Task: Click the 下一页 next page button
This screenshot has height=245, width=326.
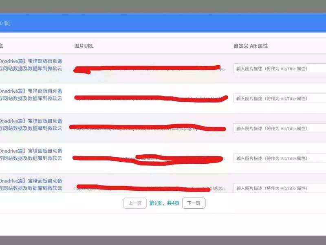Action: 194,203
